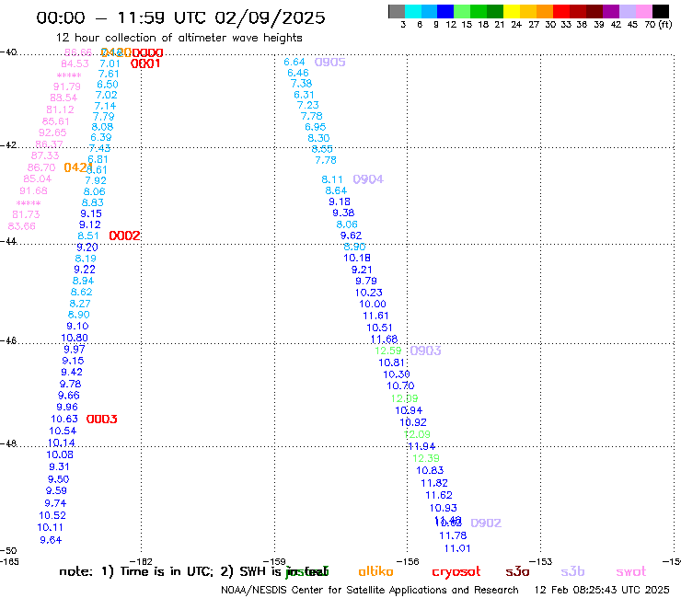This screenshot has height=598, width=681.
Task: Click the red time marker 0003
Action: [x=101, y=420]
